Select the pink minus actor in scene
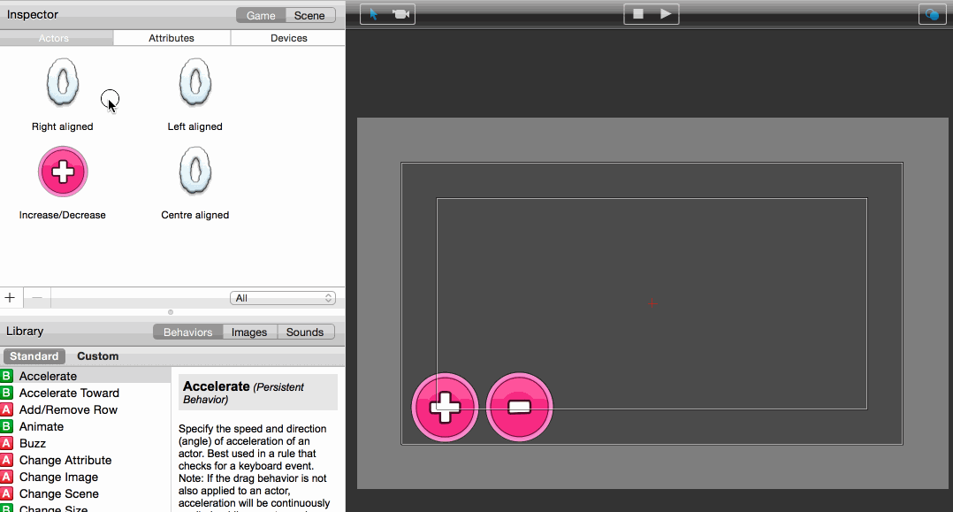 [520, 407]
